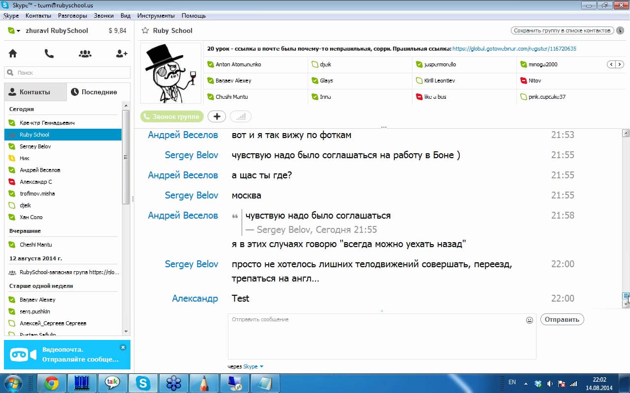630x393 pixels.
Task: Select Sergey Belov in recent list
Action: pos(63,146)
